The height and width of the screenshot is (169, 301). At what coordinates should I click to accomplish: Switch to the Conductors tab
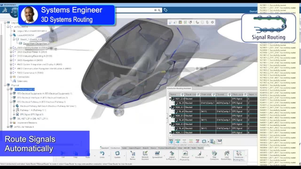point(115,148)
